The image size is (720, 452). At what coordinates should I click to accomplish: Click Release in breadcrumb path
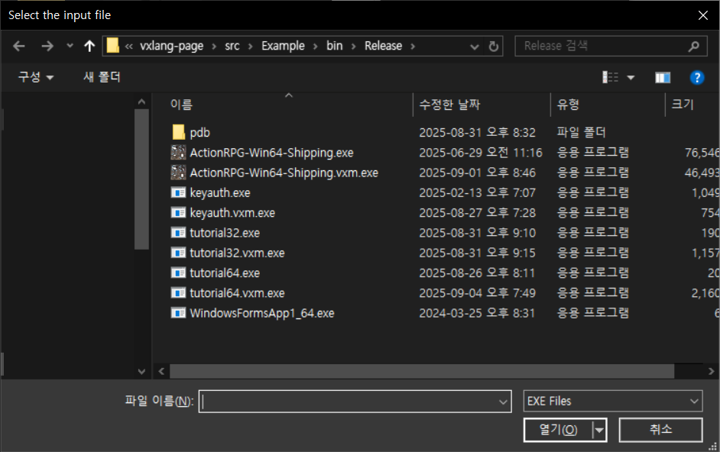click(383, 46)
